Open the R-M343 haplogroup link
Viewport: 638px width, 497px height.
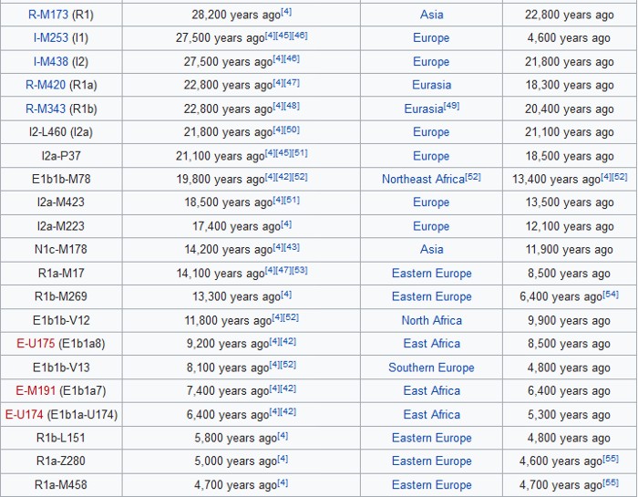(46, 109)
